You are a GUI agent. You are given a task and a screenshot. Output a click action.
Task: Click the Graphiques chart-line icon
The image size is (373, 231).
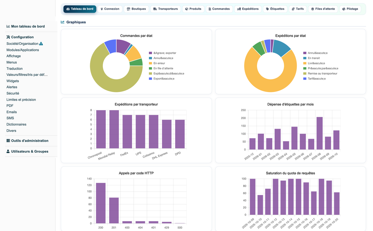click(62, 22)
